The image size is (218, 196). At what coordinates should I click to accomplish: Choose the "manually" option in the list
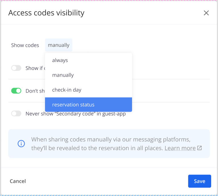[63, 75]
